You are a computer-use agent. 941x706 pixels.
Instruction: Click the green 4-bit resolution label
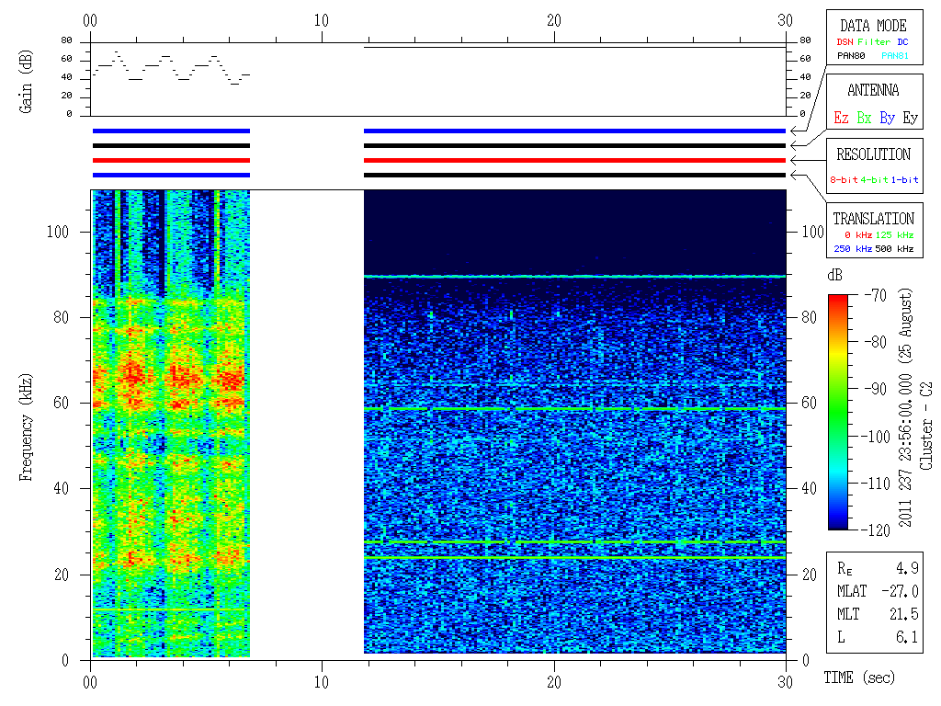click(875, 179)
